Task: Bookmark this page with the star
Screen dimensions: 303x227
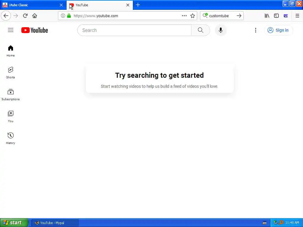Action: tap(192, 16)
